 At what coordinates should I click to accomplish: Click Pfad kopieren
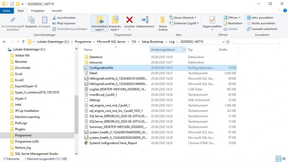click(64, 23)
